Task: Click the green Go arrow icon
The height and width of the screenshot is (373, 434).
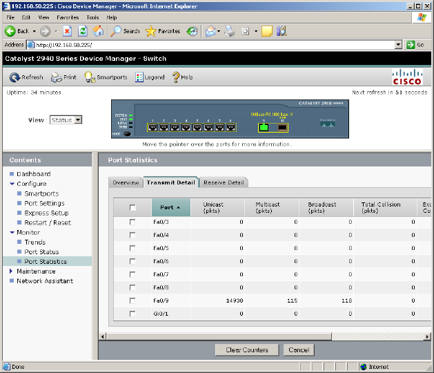Action: (411, 45)
